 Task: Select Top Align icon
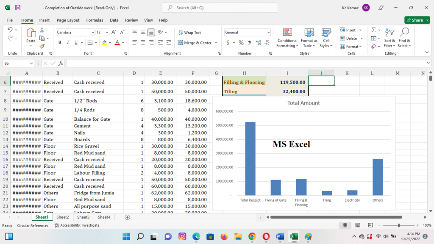(134, 32)
